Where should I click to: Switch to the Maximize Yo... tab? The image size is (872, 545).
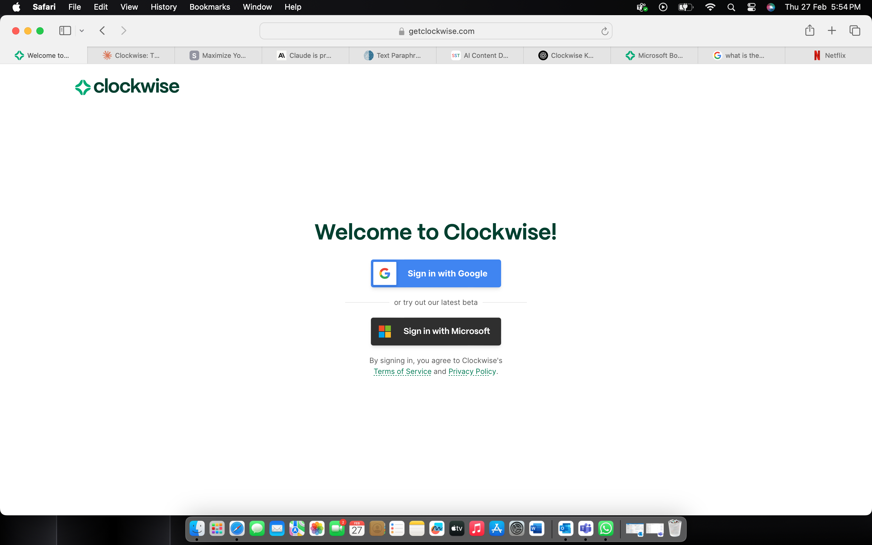pos(218,55)
